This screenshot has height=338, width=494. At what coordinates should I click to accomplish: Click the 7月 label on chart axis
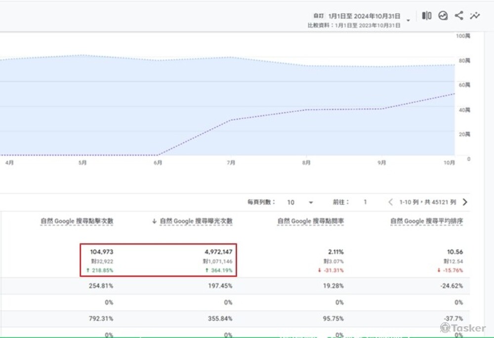pyautogui.click(x=231, y=163)
